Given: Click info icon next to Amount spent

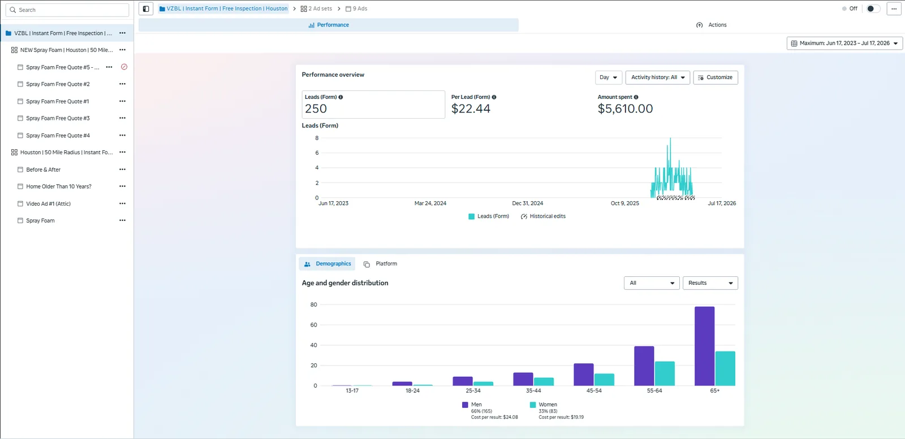Looking at the screenshot, I should 636,97.
